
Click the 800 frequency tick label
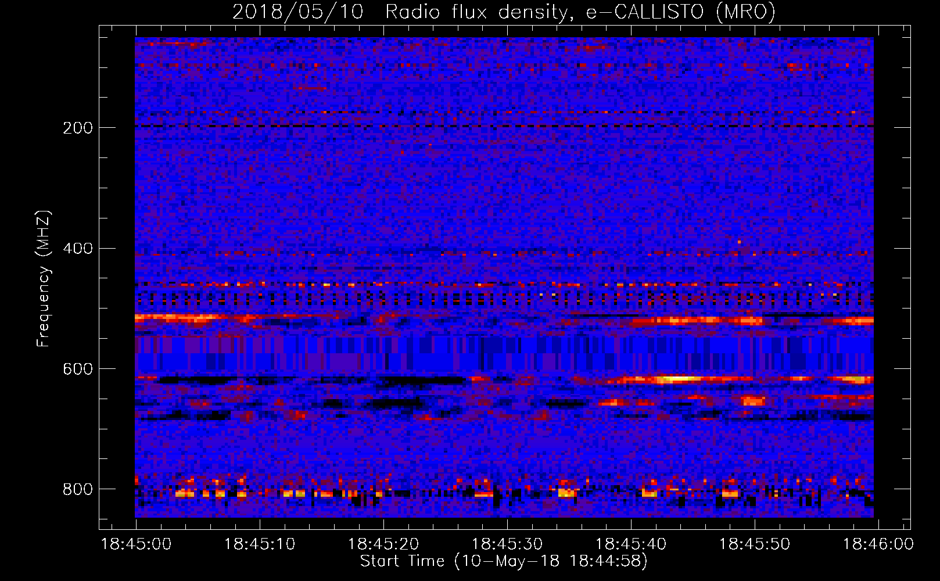coord(78,489)
